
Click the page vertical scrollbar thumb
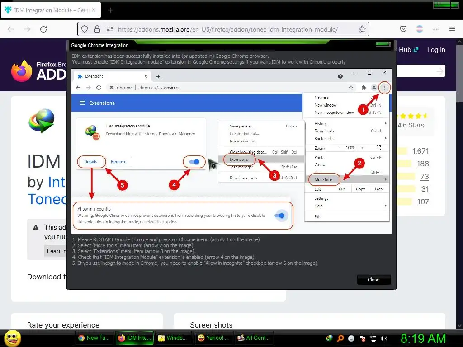tap(460, 74)
